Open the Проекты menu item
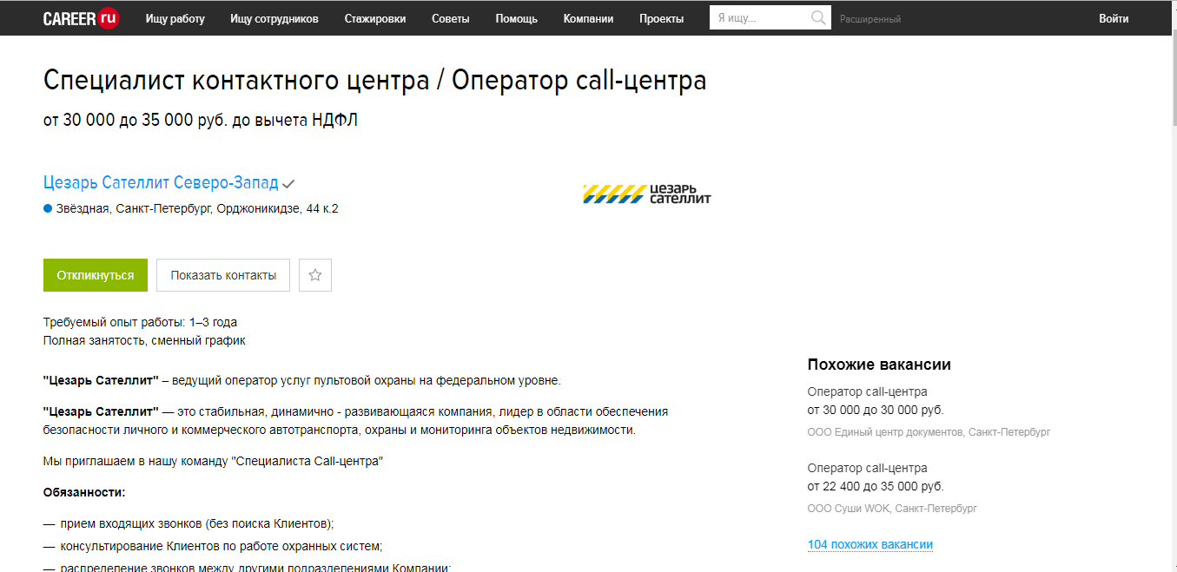The width and height of the screenshot is (1177, 572). [660, 17]
